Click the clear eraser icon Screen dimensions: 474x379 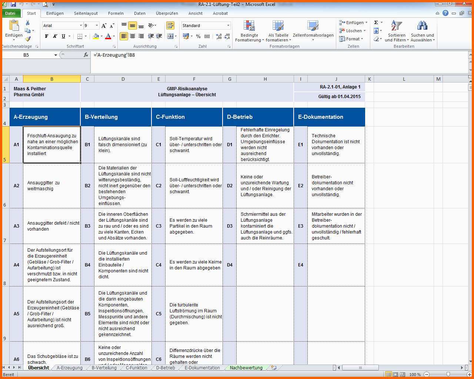(x=376, y=39)
